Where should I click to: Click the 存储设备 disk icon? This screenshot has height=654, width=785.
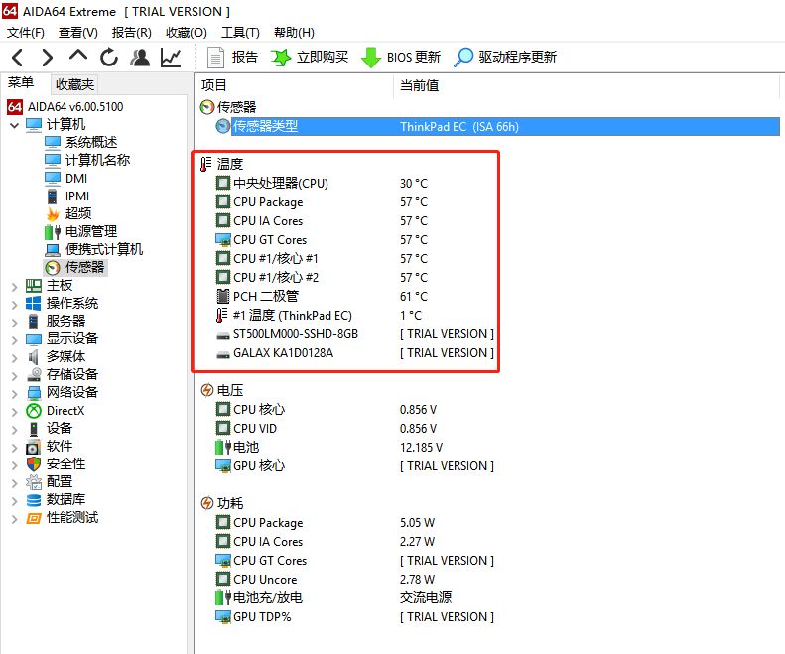tap(34, 374)
